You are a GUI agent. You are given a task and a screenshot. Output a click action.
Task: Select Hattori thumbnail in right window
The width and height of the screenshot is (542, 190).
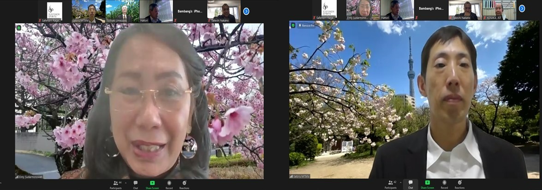click(x=397, y=10)
